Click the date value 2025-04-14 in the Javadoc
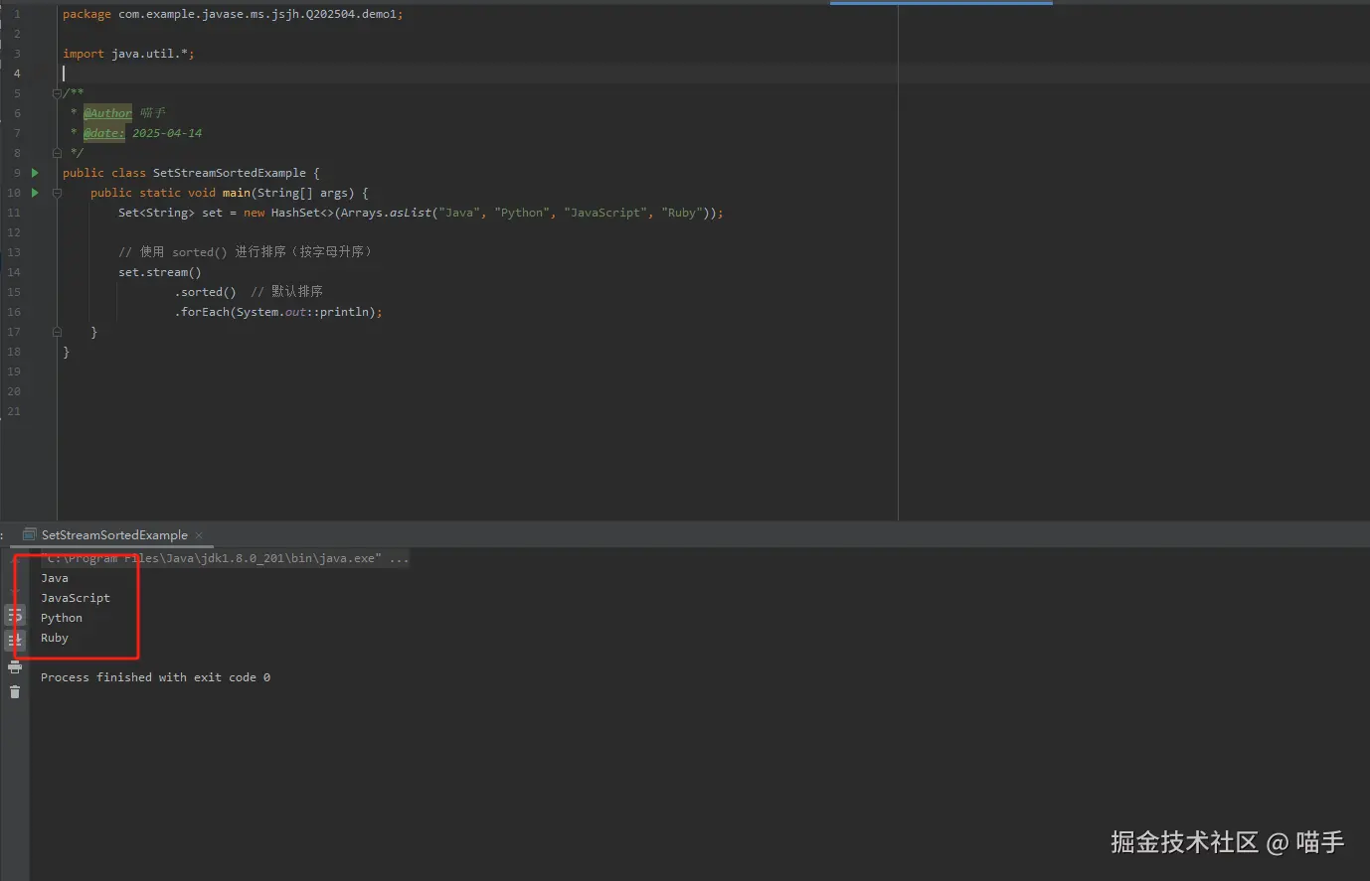The image size is (1370, 881). pos(167,133)
